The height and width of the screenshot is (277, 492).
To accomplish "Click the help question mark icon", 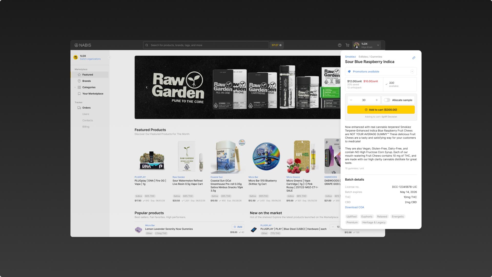I will 340,45.
